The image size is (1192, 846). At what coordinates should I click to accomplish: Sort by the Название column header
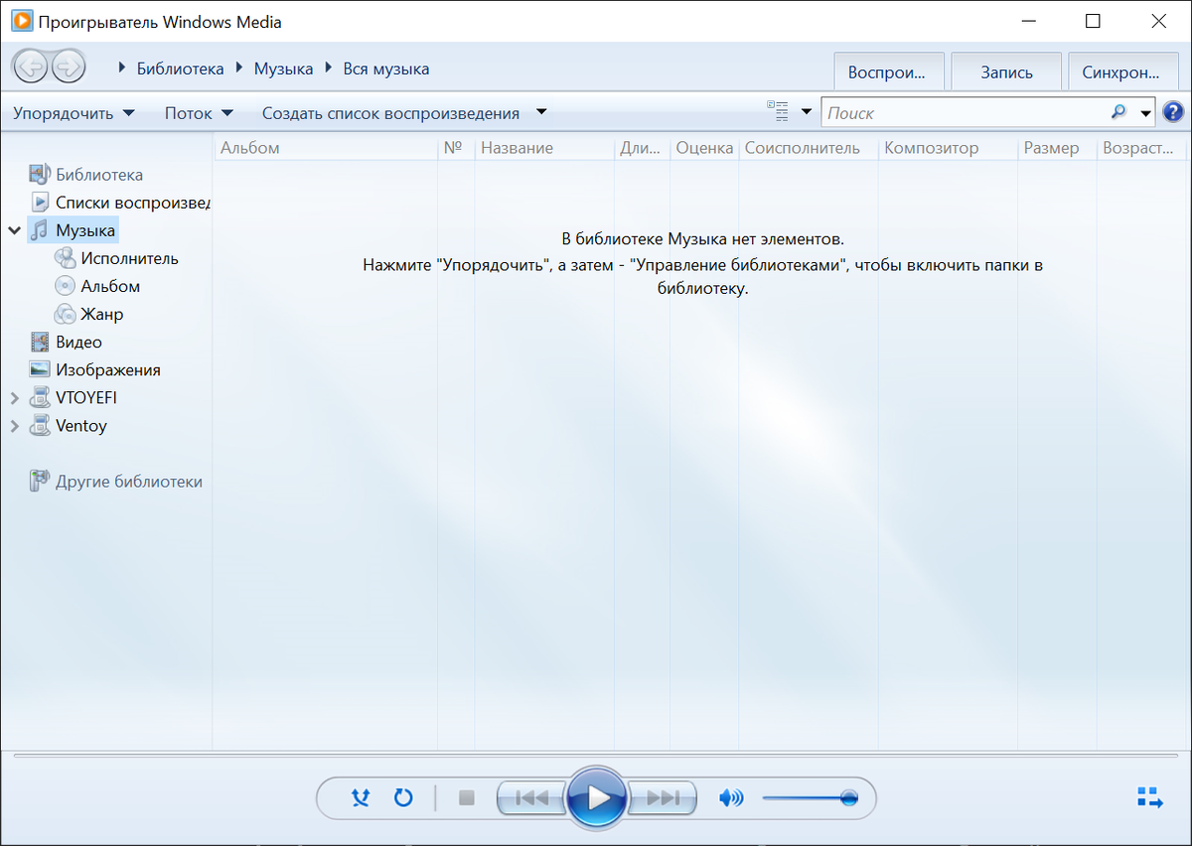pos(544,148)
